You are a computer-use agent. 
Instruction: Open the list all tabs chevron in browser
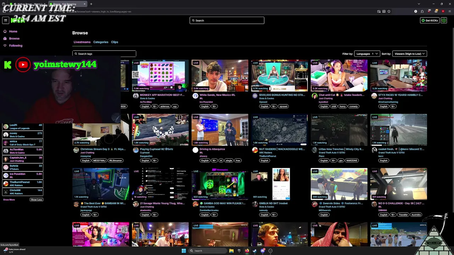[419, 4]
